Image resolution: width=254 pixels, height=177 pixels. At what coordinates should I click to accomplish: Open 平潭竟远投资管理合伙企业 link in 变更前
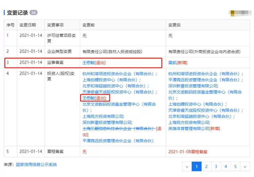(x=118, y=141)
